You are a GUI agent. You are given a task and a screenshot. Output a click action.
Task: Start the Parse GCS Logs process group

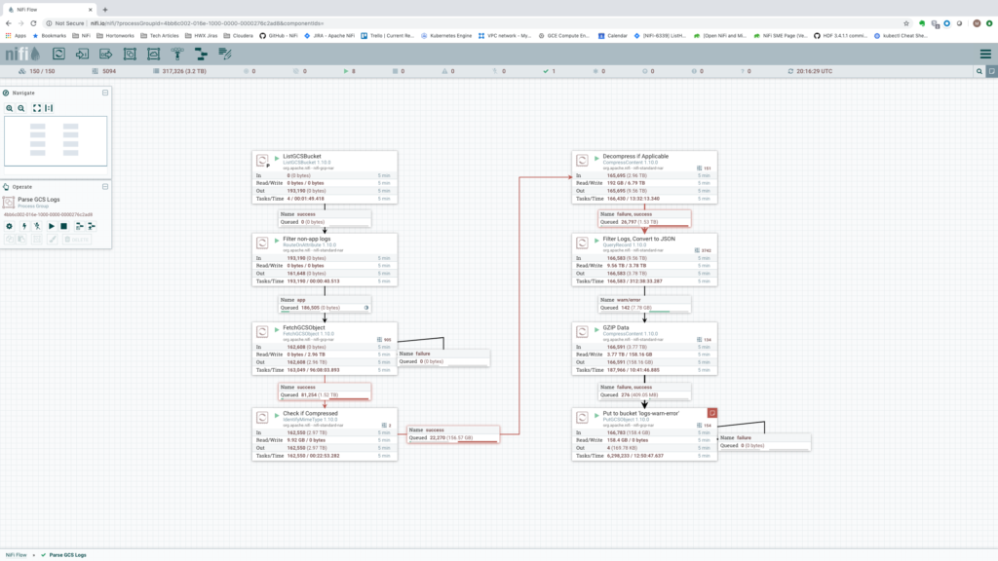52,226
